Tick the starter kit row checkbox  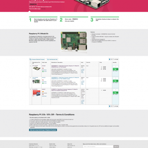tap(30, 89)
